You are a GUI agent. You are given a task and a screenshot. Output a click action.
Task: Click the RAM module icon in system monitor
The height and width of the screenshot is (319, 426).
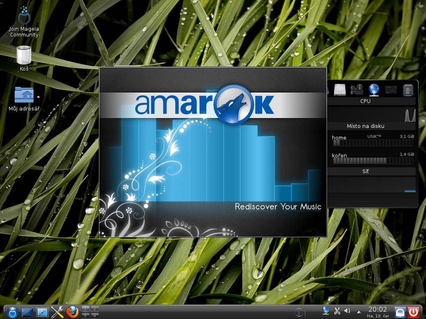(x=391, y=90)
